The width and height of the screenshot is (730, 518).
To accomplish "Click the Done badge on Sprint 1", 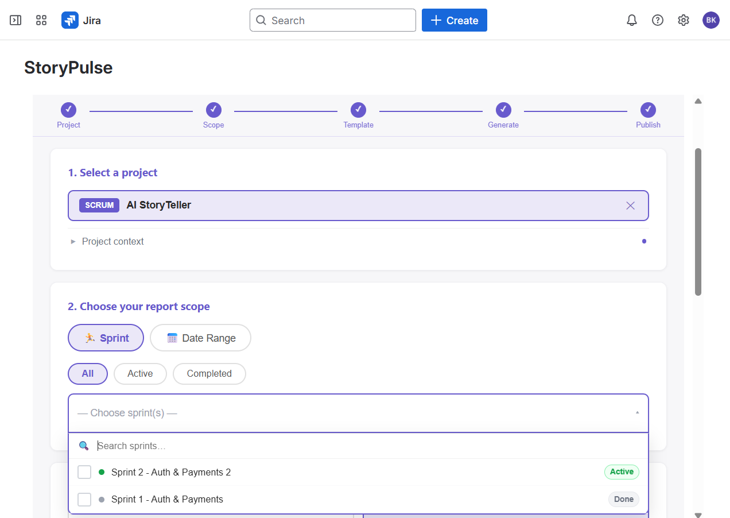I will click(624, 500).
